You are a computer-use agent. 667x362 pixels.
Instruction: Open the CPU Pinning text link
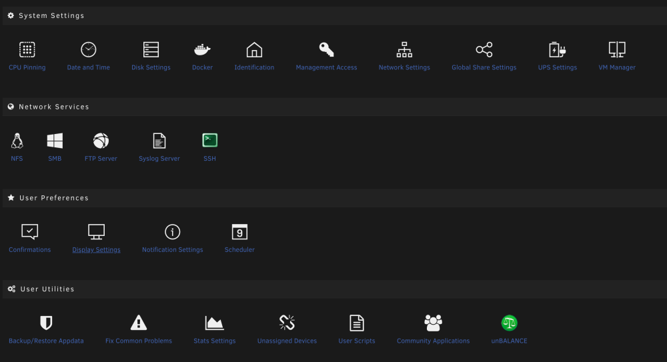click(27, 67)
